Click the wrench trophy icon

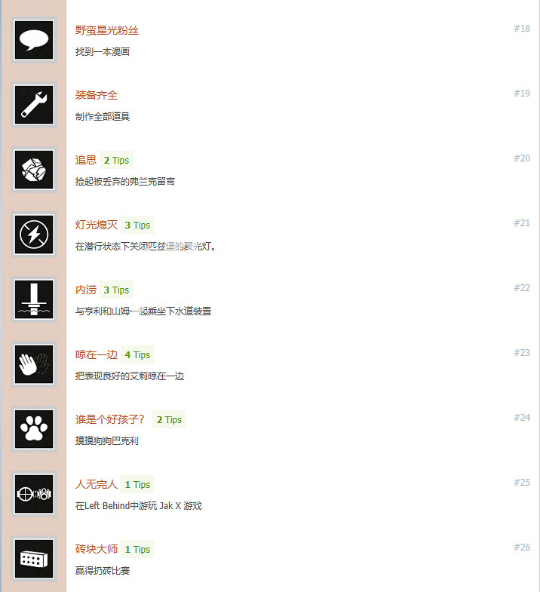tap(34, 105)
